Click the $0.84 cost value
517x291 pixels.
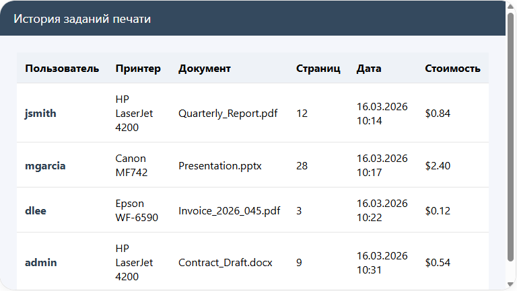coord(438,114)
